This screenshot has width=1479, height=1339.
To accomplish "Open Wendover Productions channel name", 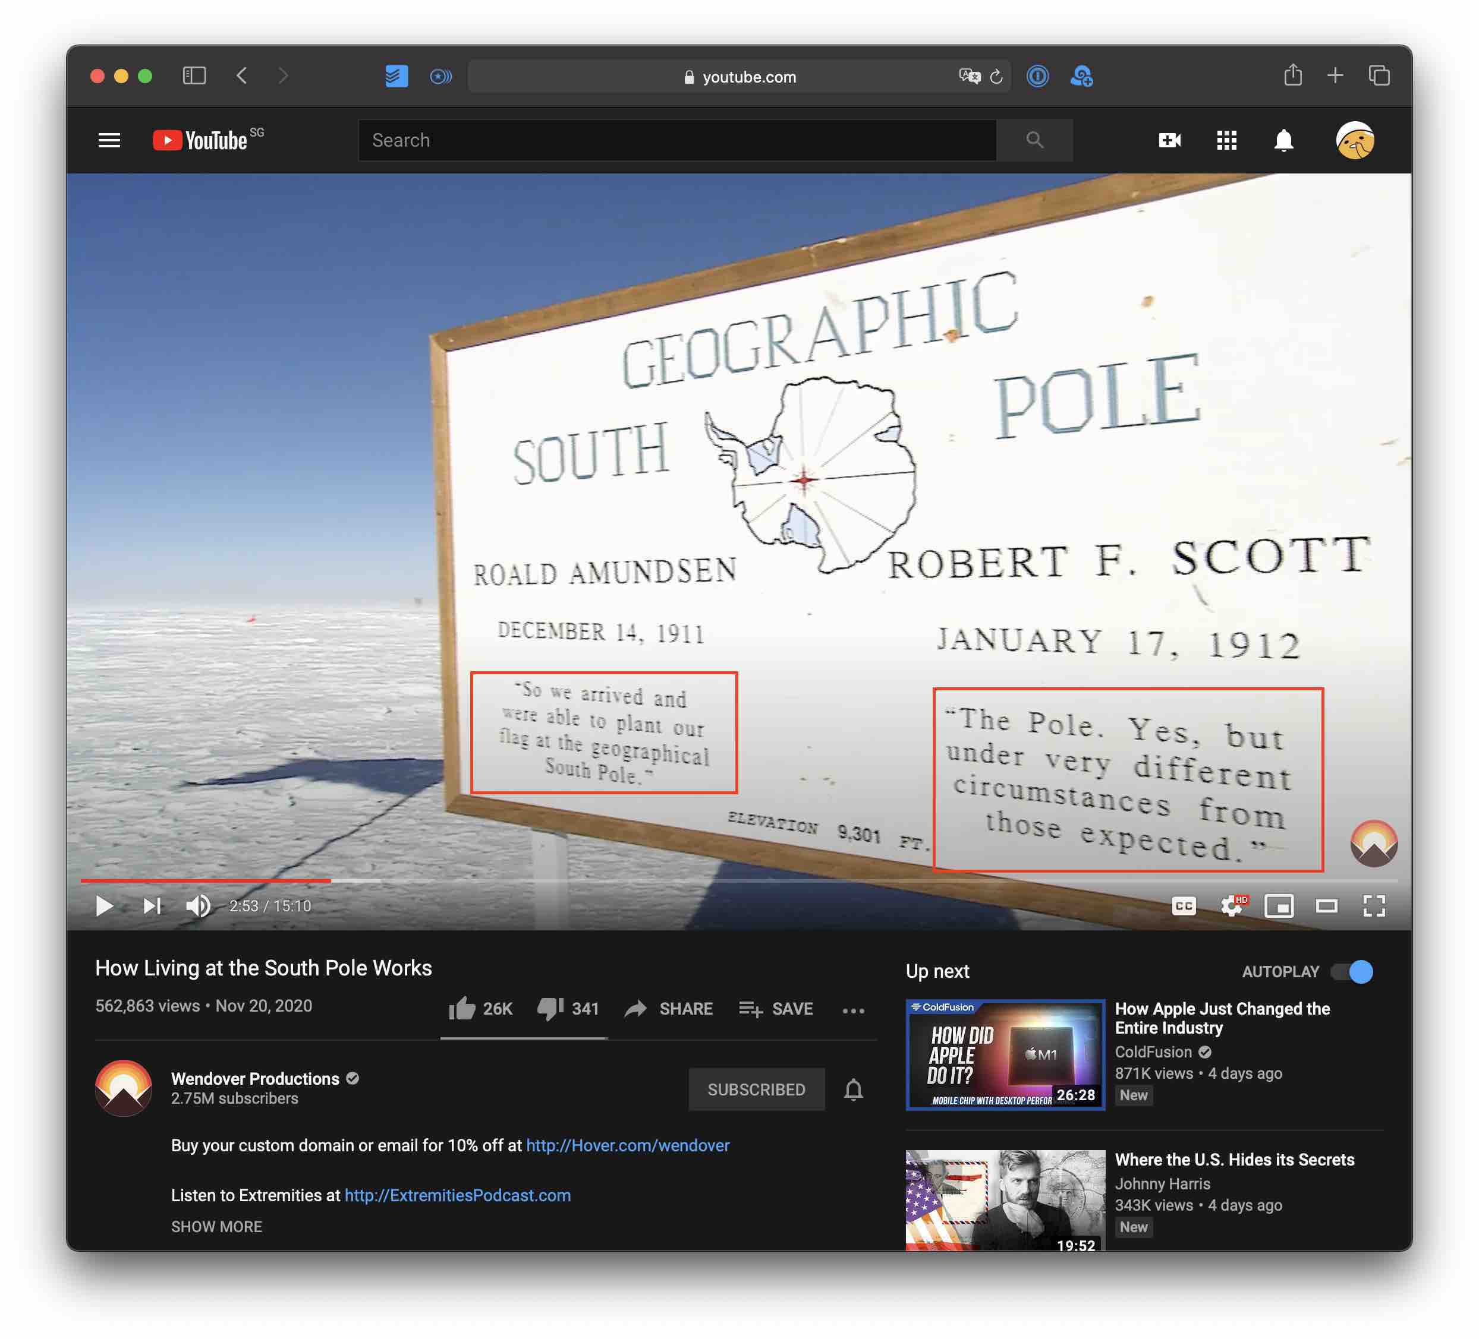I will click(255, 1079).
